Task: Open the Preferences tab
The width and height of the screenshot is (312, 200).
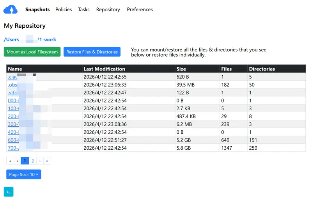Action: [140, 10]
